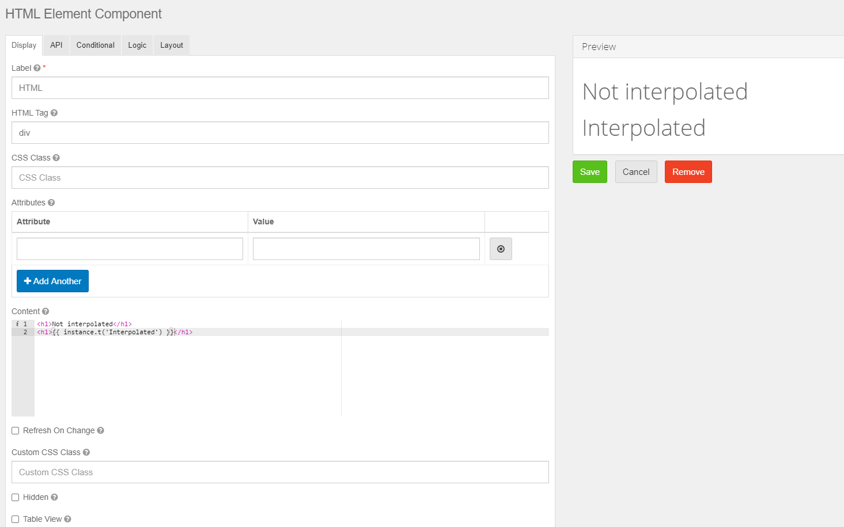Remove the empty attribute row

pos(501,249)
